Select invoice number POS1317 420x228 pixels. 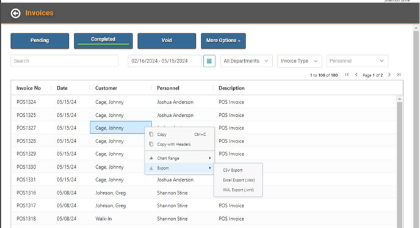click(26, 205)
